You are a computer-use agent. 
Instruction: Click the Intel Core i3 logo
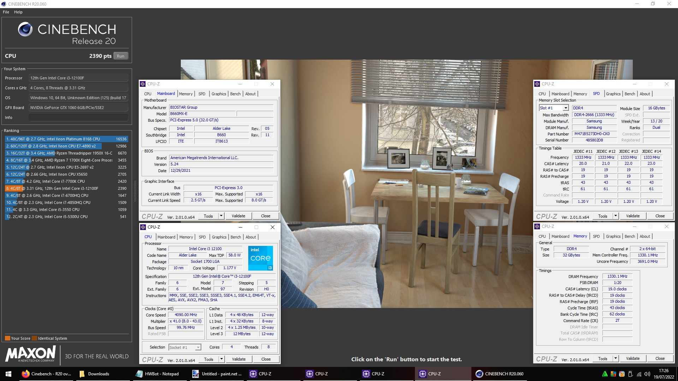click(x=261, y=258)
